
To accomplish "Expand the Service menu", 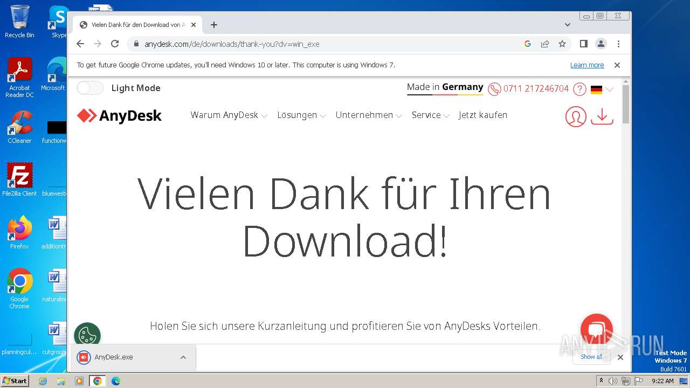I will point(430,115).
